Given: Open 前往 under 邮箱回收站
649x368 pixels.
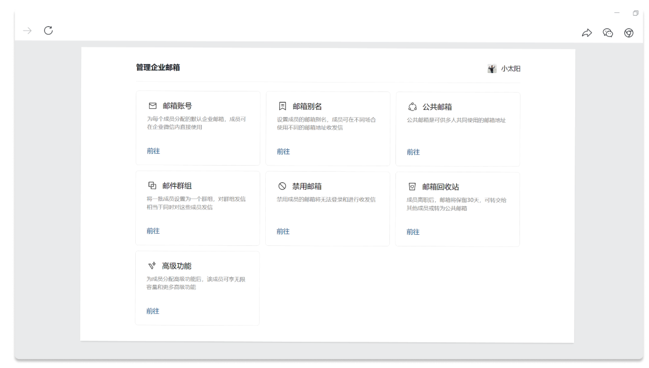Looking at the screenshot, I should pyautogui.click(x=413, y=231).
